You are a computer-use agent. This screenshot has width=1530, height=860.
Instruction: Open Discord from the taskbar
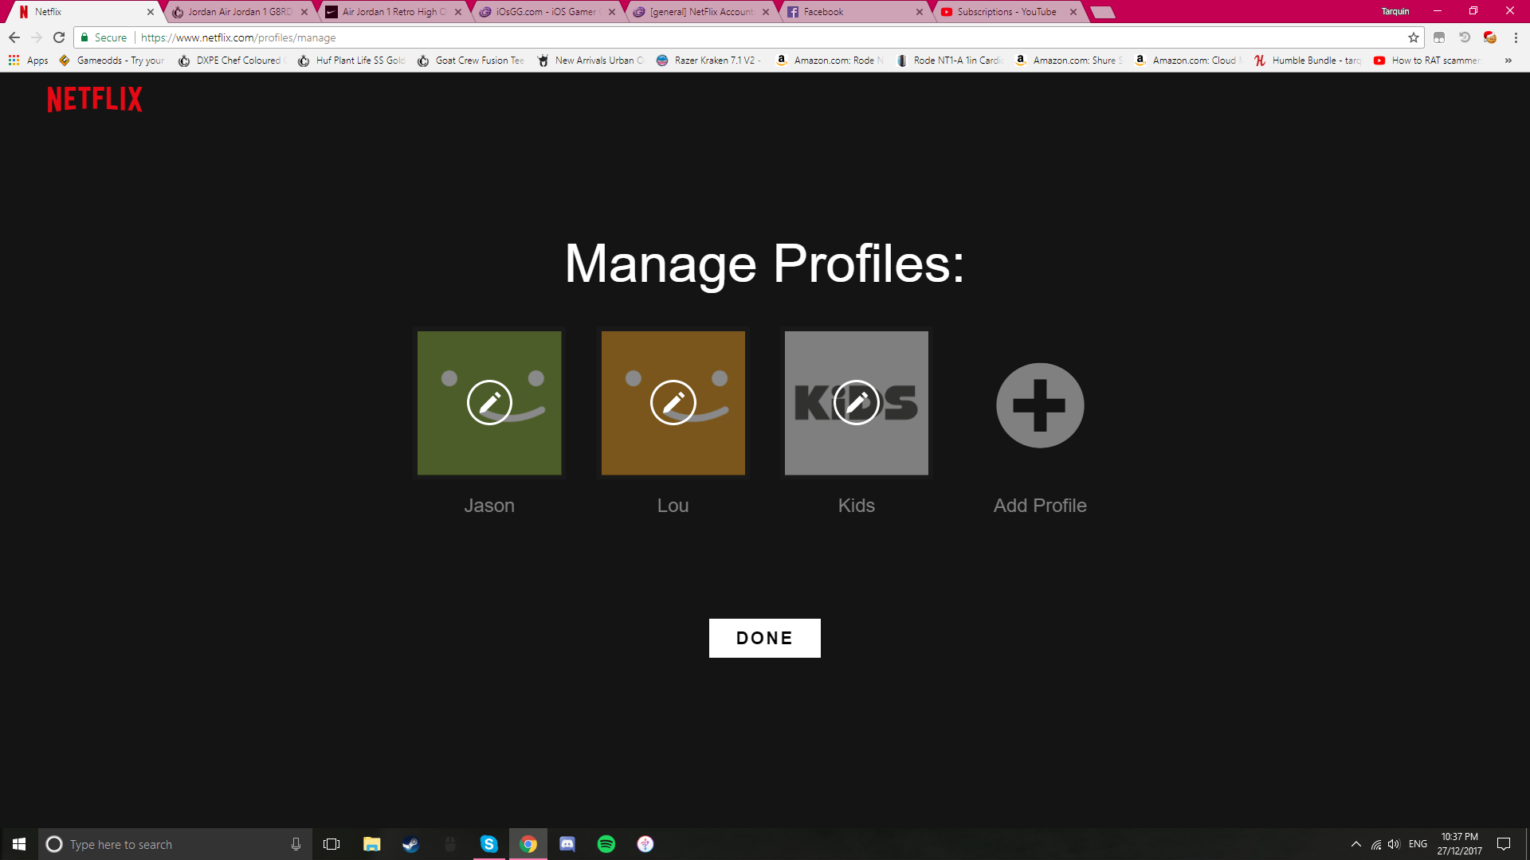tap(567, 844)
